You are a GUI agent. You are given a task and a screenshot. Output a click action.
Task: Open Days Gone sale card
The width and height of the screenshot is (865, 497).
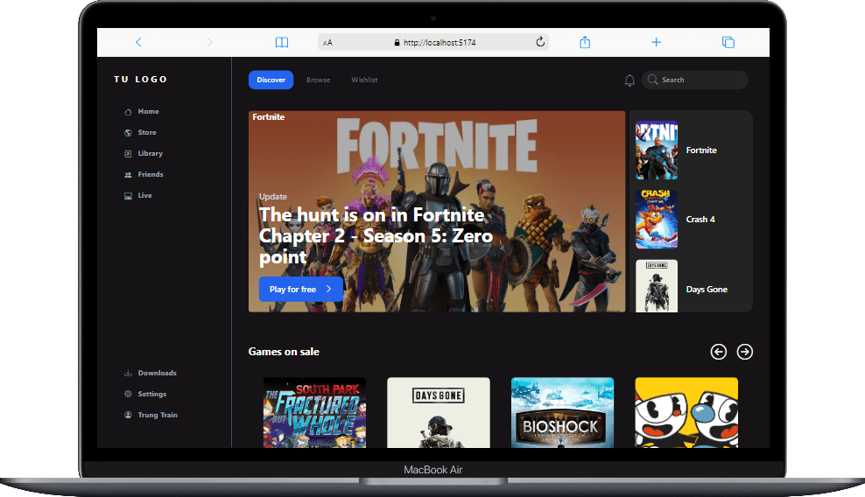[x=439, y=413]
